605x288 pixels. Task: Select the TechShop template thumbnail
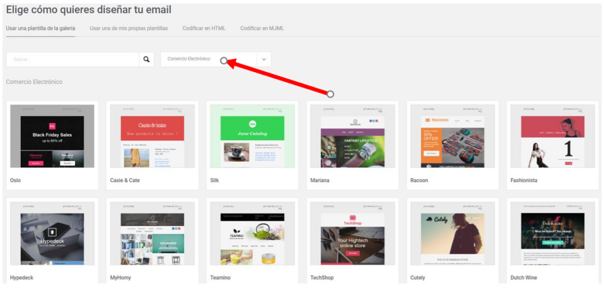tap(353, 234)
